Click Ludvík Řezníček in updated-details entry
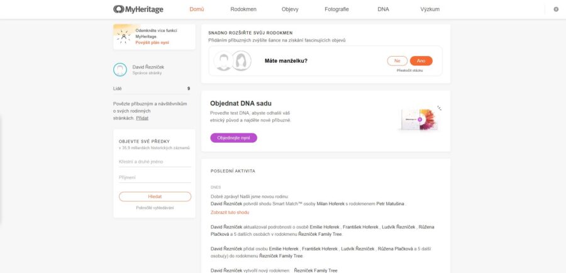The image size is (566, 273). pos(399,227)
